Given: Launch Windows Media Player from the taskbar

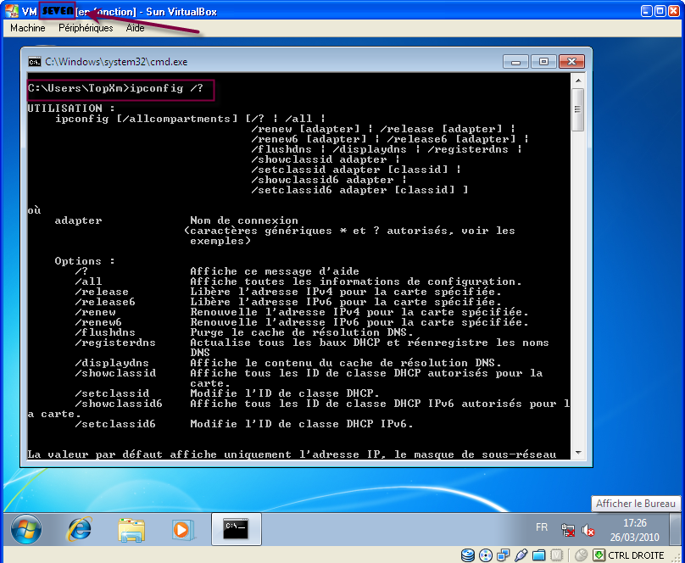Looking at the screenshot, I should click(x=182, y=529).
